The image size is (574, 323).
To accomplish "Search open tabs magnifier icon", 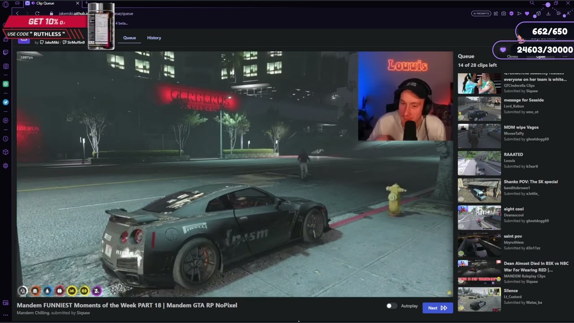I will [532, 3].
